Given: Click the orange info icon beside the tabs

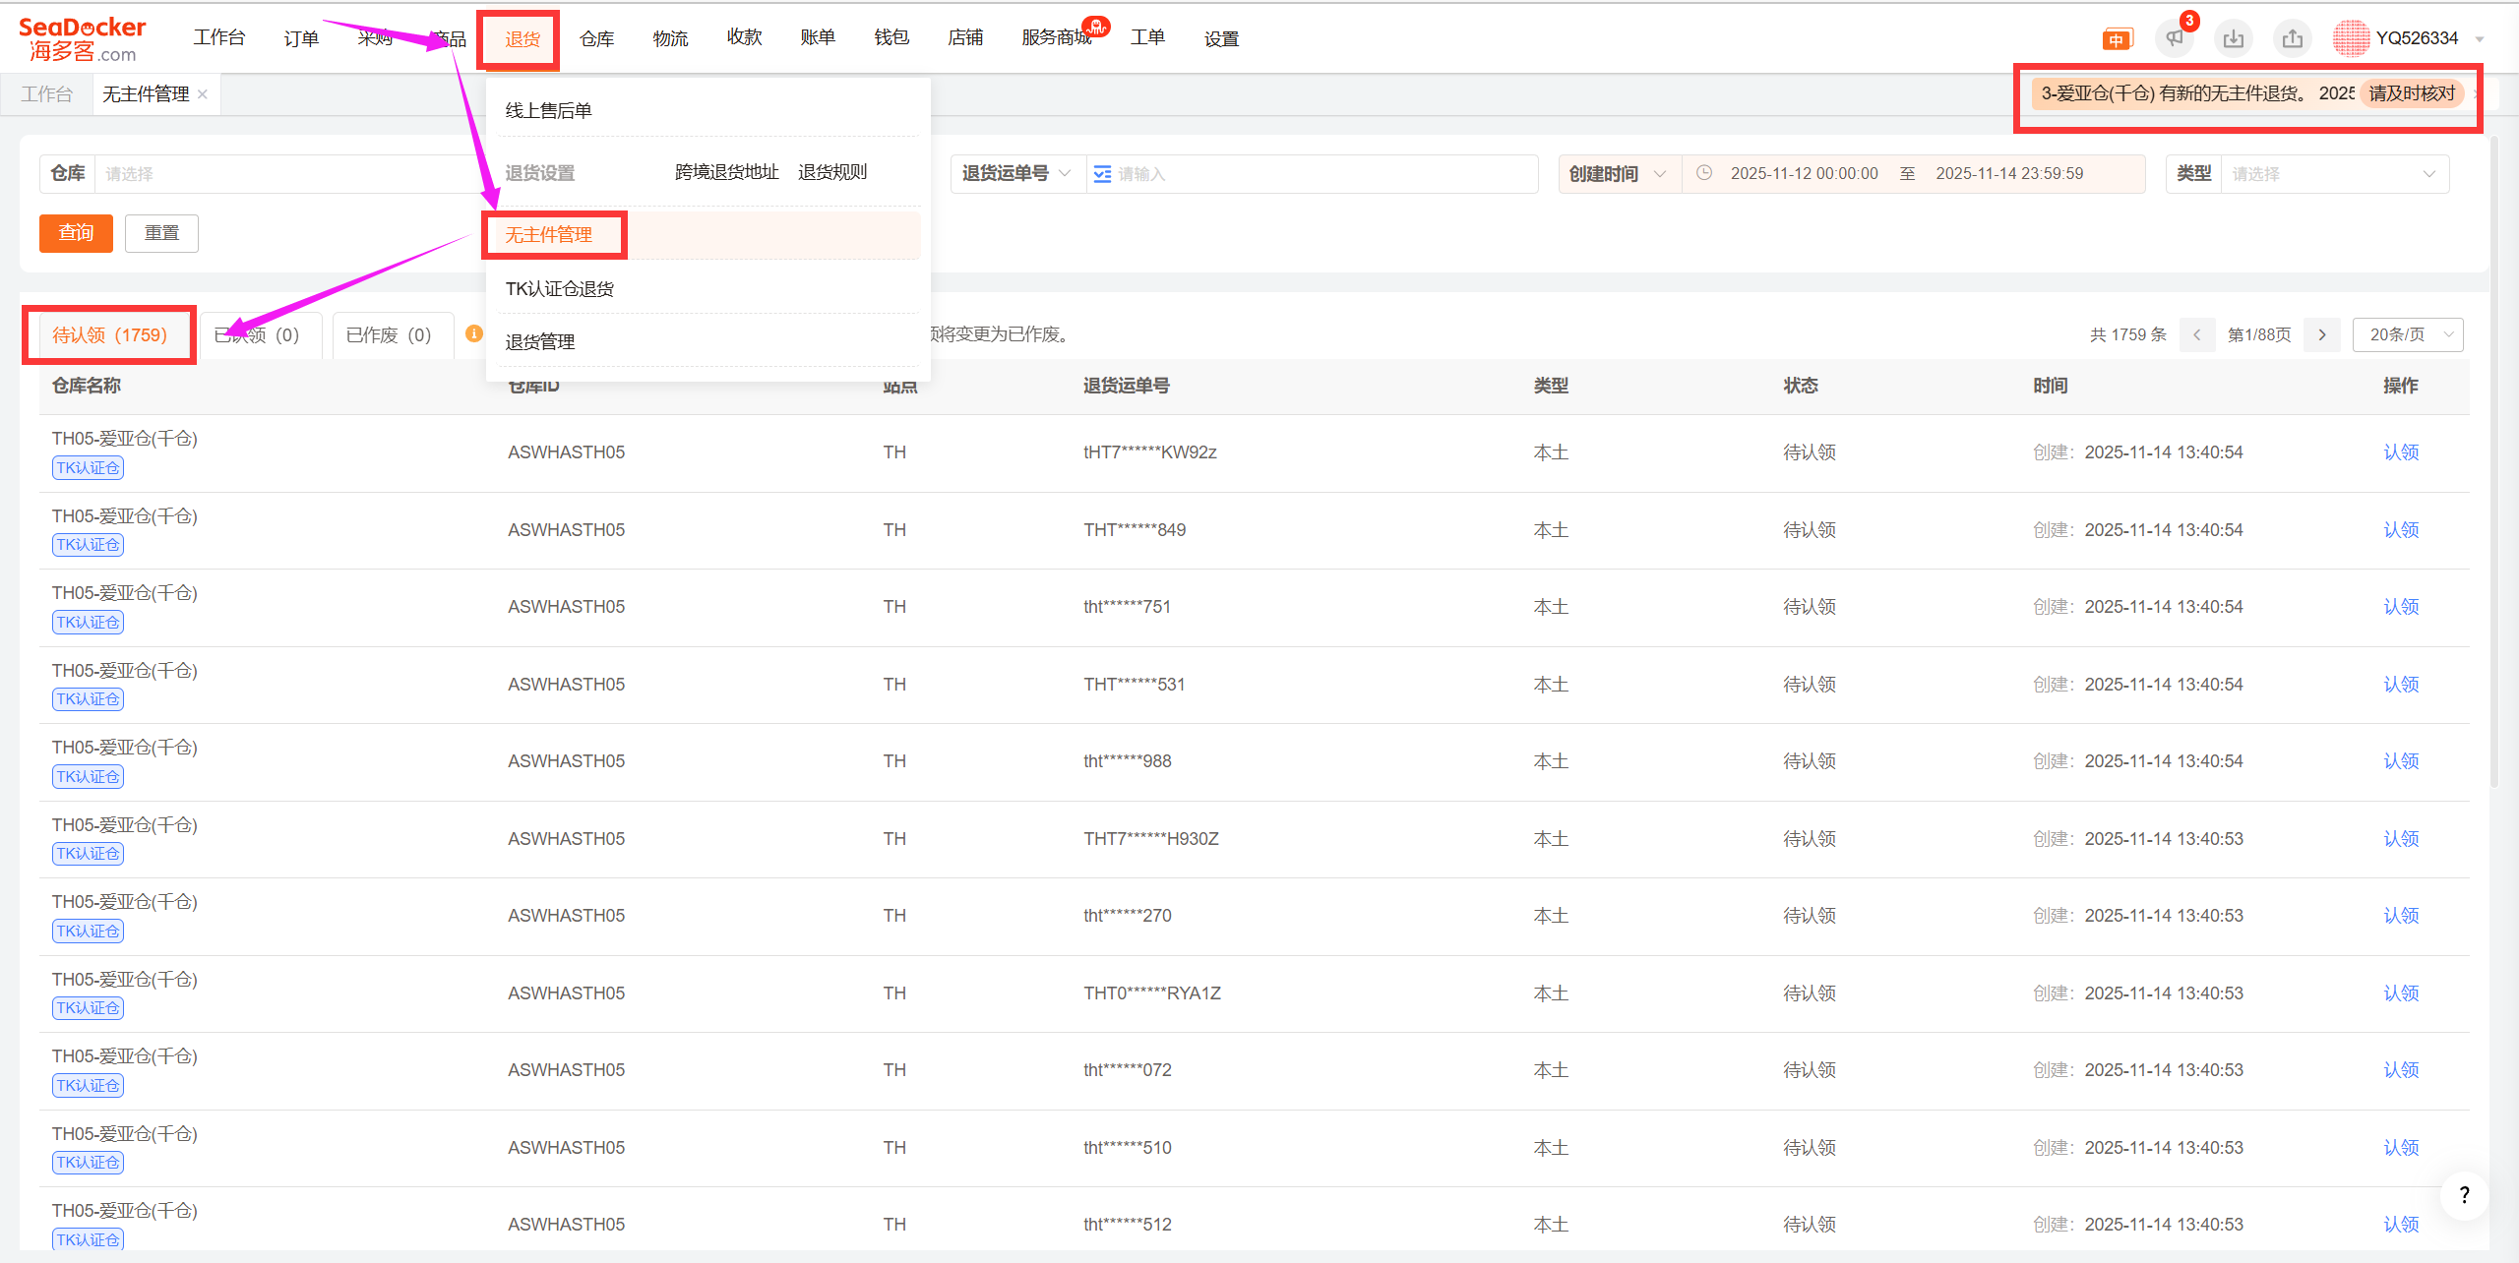Looking at the screenshot, I should pos(473,333).
